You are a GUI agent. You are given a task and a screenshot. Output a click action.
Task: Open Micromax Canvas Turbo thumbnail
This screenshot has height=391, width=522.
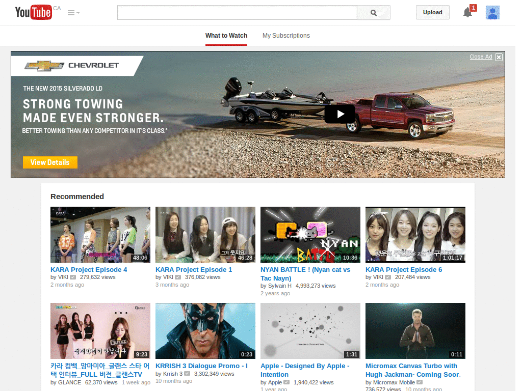point(415,331)
